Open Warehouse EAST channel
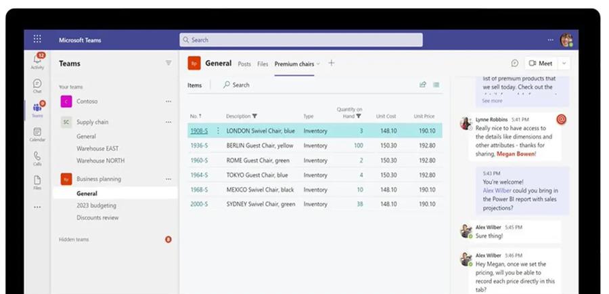Screen dimensions: 609x294 tap(97, 148)
